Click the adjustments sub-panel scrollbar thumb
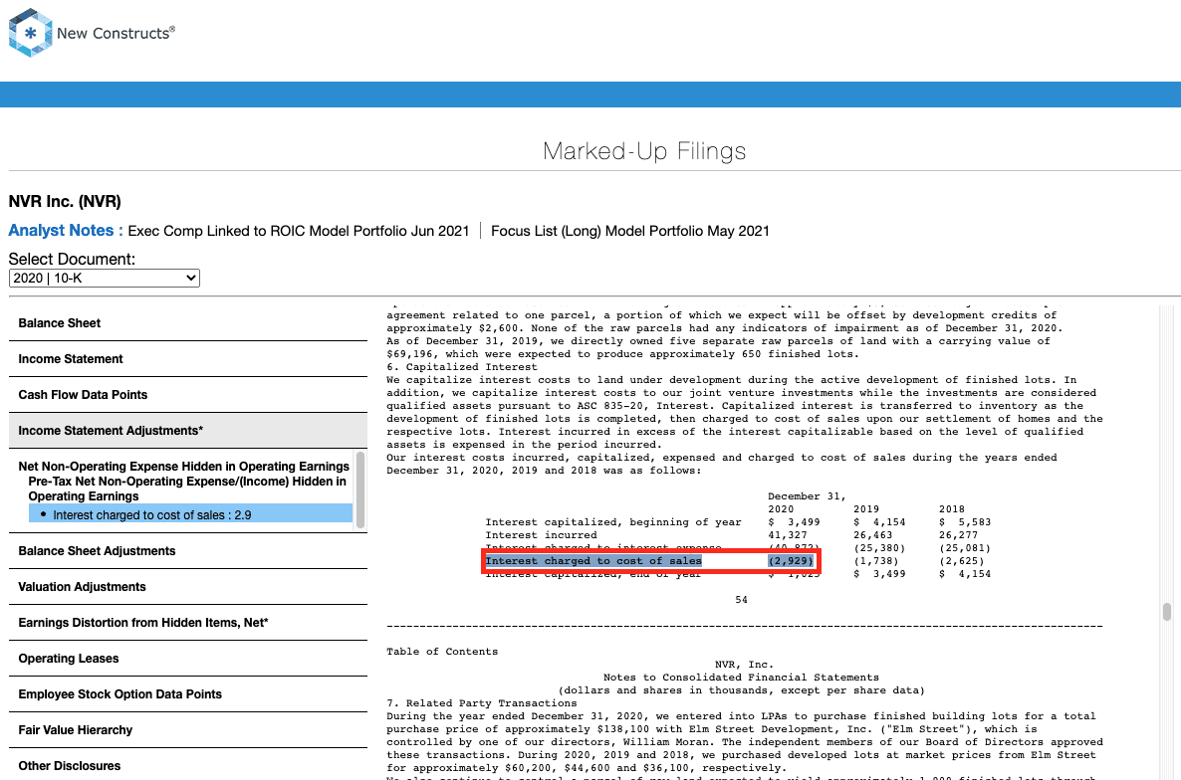 pyautogui.click(x=360, y=489)
